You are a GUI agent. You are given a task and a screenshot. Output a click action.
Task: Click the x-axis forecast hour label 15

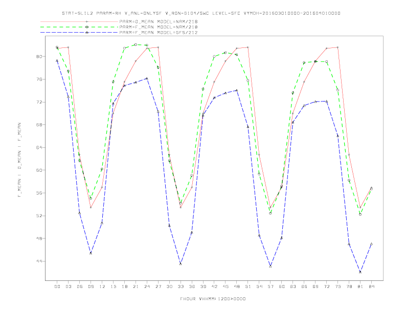tap(113, 287)
